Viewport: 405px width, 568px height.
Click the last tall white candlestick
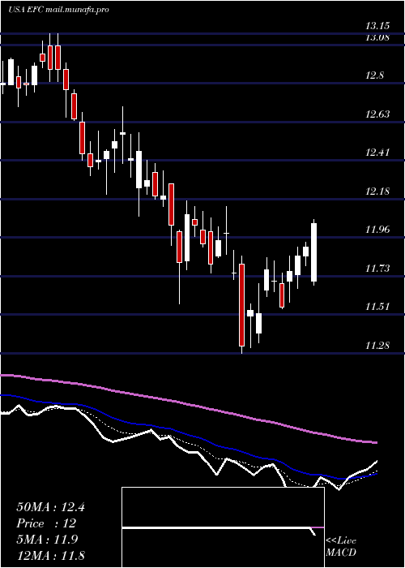point(314,252)
